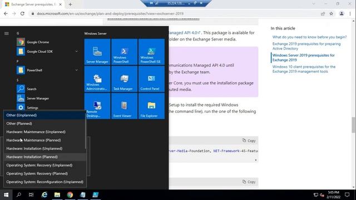The height and width of the screenshot is (200, 356).
Task: Open Windows Administrative Tools tile
Action: pyautogui.click(x=97, y=79)
